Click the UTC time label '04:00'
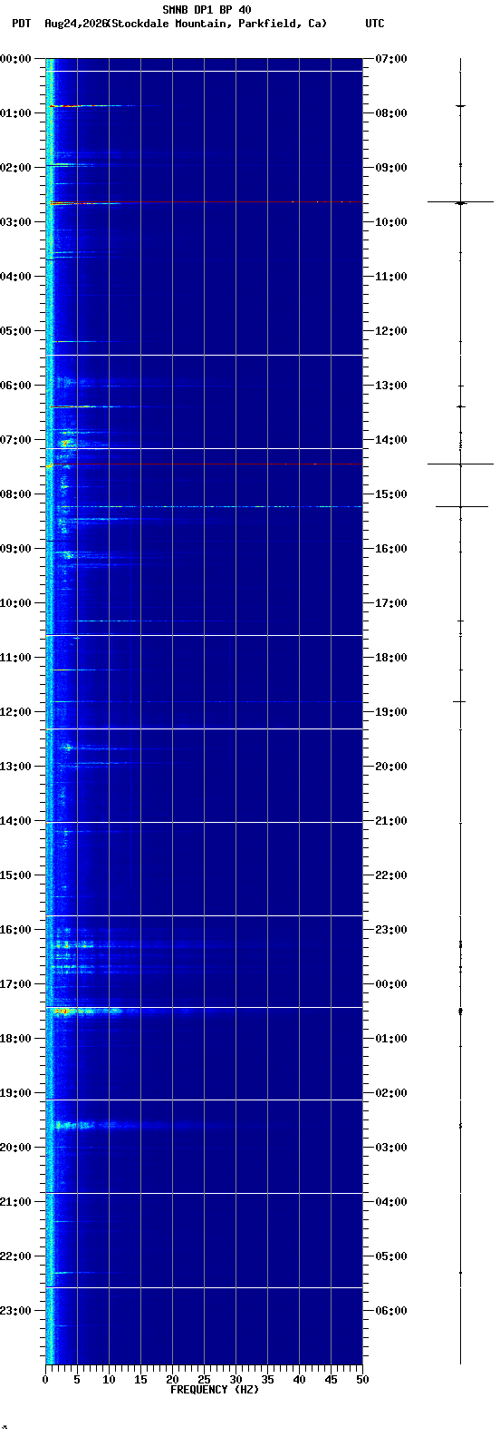 [x=391, y=1202]
